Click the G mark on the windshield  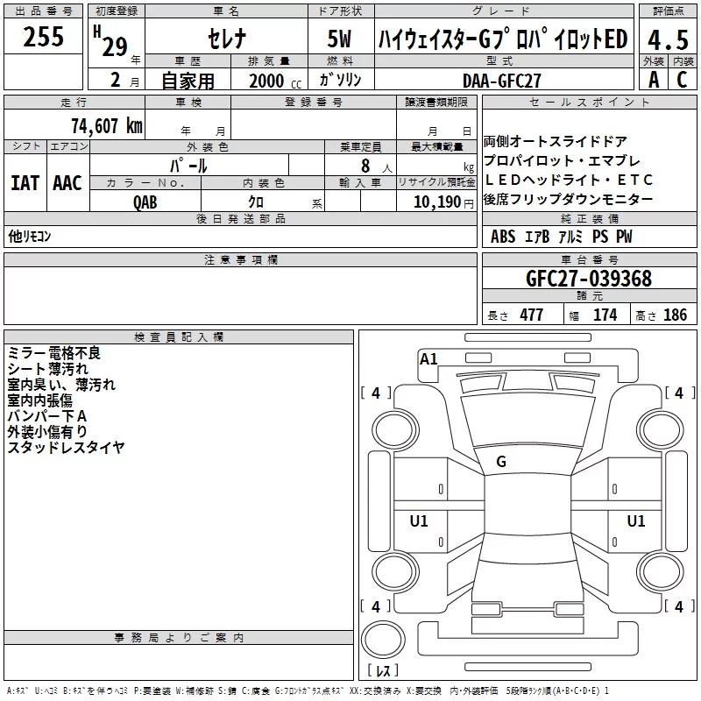501,462
